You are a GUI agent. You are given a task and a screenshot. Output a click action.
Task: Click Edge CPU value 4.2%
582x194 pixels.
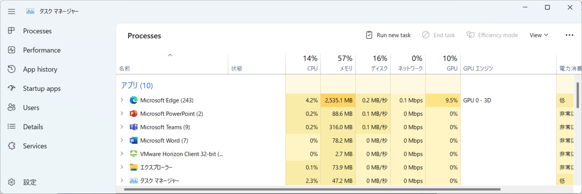pos(304,100)
